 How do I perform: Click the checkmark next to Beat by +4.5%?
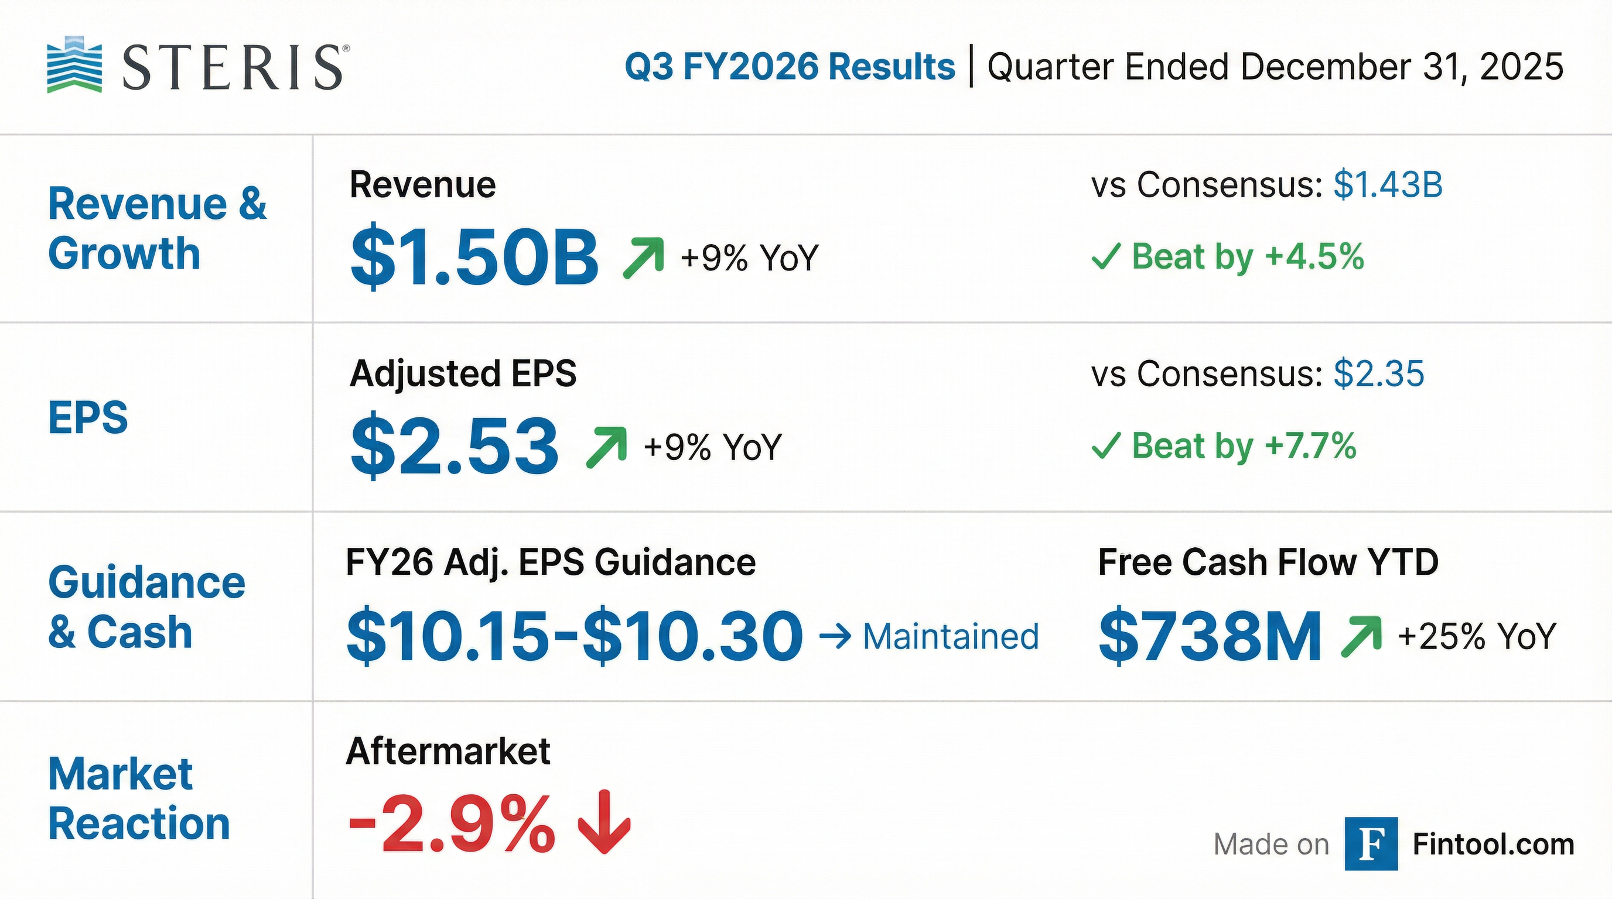[x=1106, y=256]
